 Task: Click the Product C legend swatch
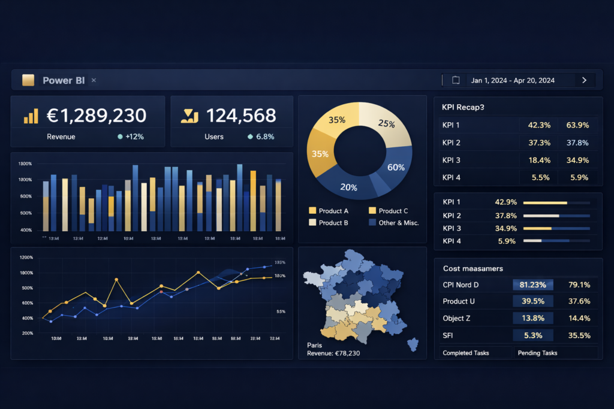[372, 211]
